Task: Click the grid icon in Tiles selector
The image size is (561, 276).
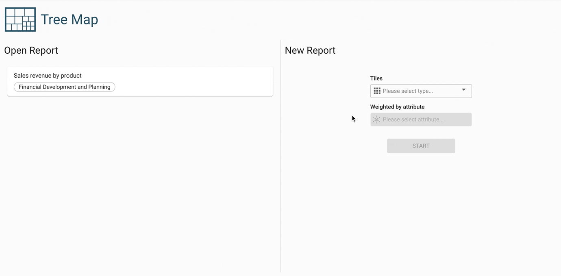Action: [x=377, y=91]
